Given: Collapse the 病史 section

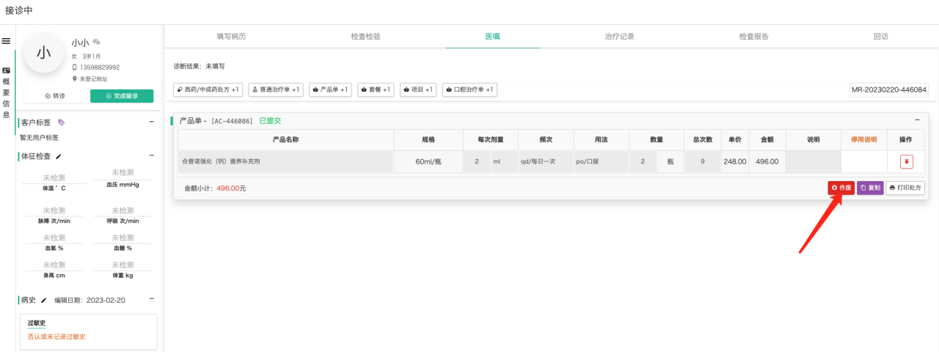Looking at the screenshot, I should click(152, 299).
